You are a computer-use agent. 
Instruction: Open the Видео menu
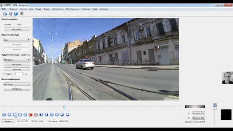pos(38,9)
